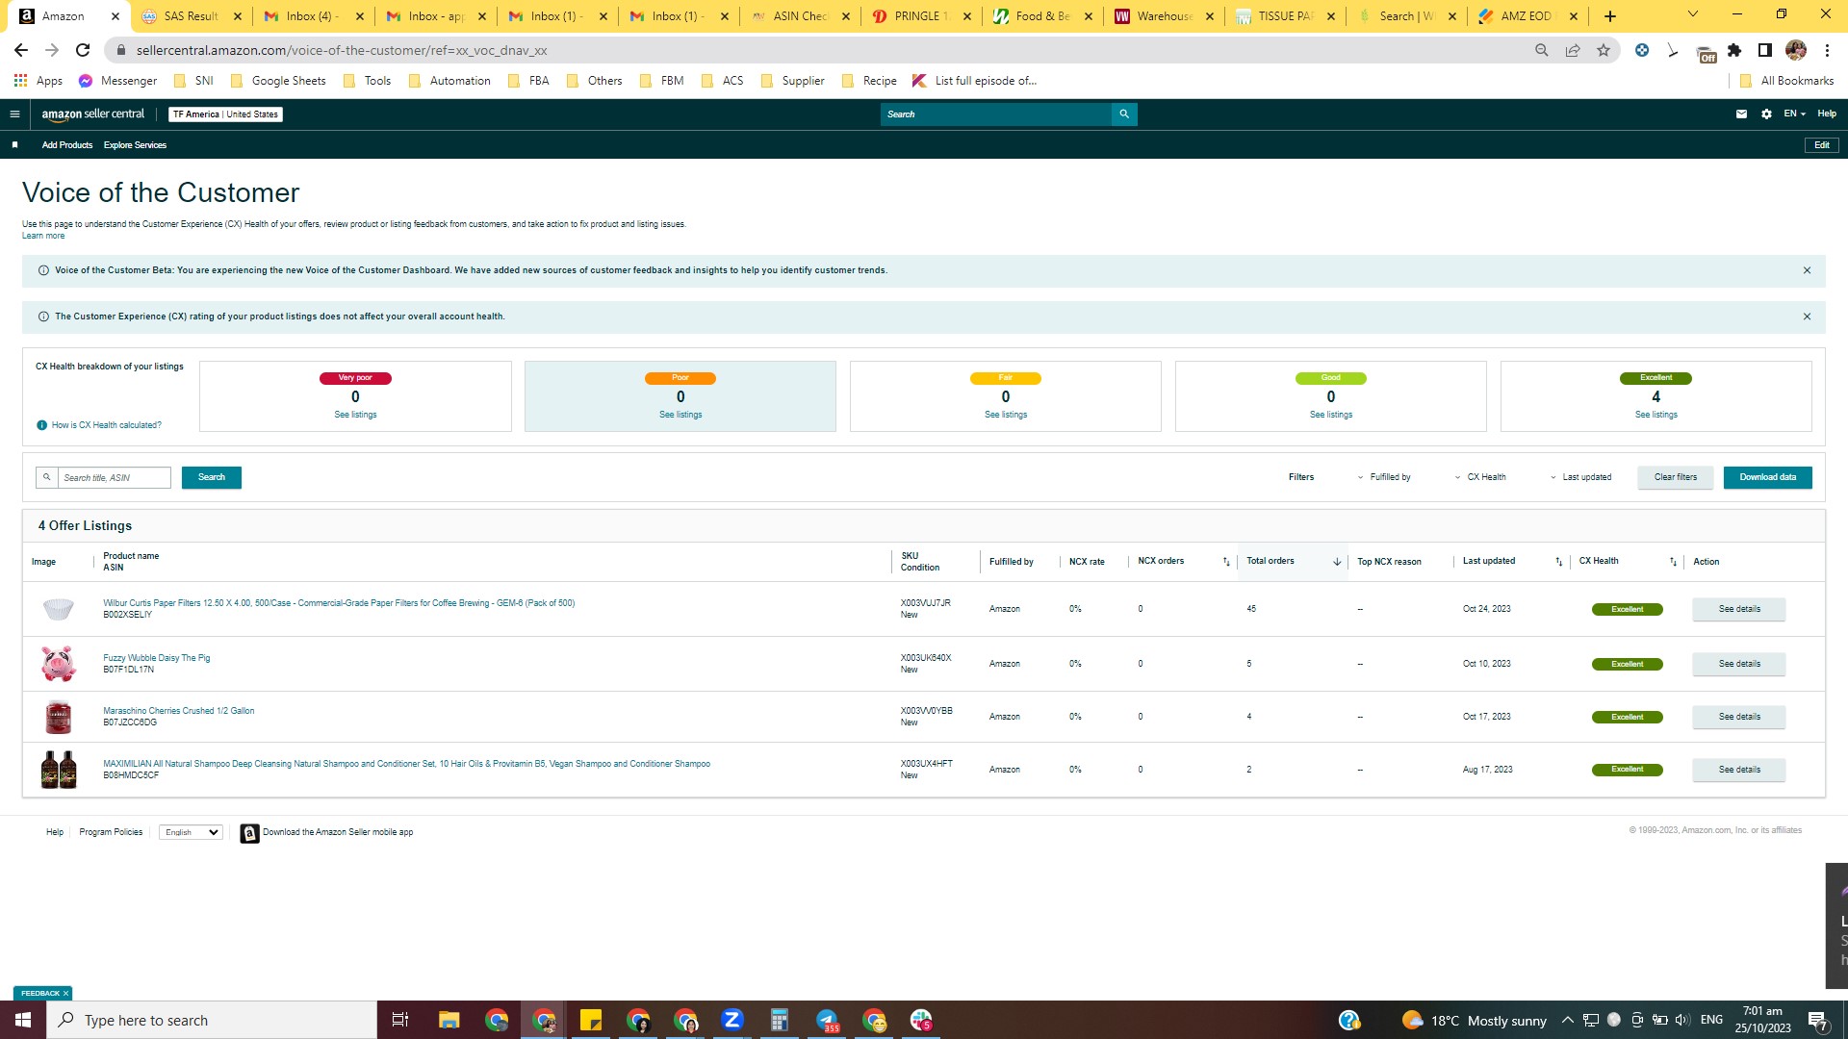
Task: Expand the CX Health filter dropdown
Action: click(x=1480, y=477)
